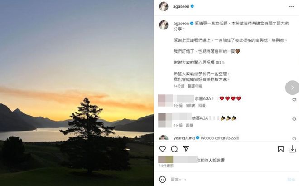Download post using download arrow icon
The height and width of the screenshot is (186, 299).
(292, 149)
